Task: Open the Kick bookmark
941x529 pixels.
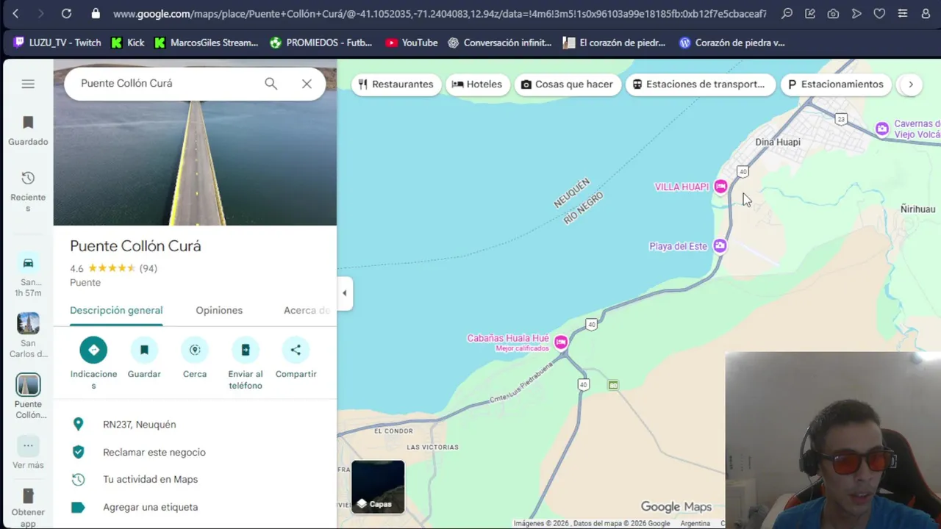Action: pos(128,43)
